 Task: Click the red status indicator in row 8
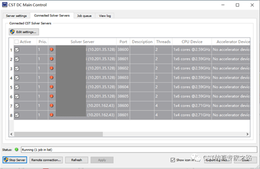[52, 115]
